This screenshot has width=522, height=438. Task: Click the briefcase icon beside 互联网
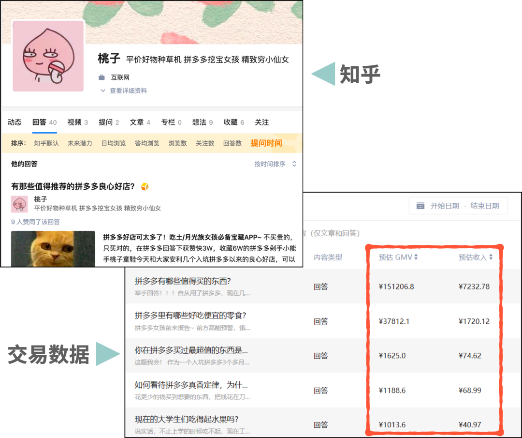(102, 77)
